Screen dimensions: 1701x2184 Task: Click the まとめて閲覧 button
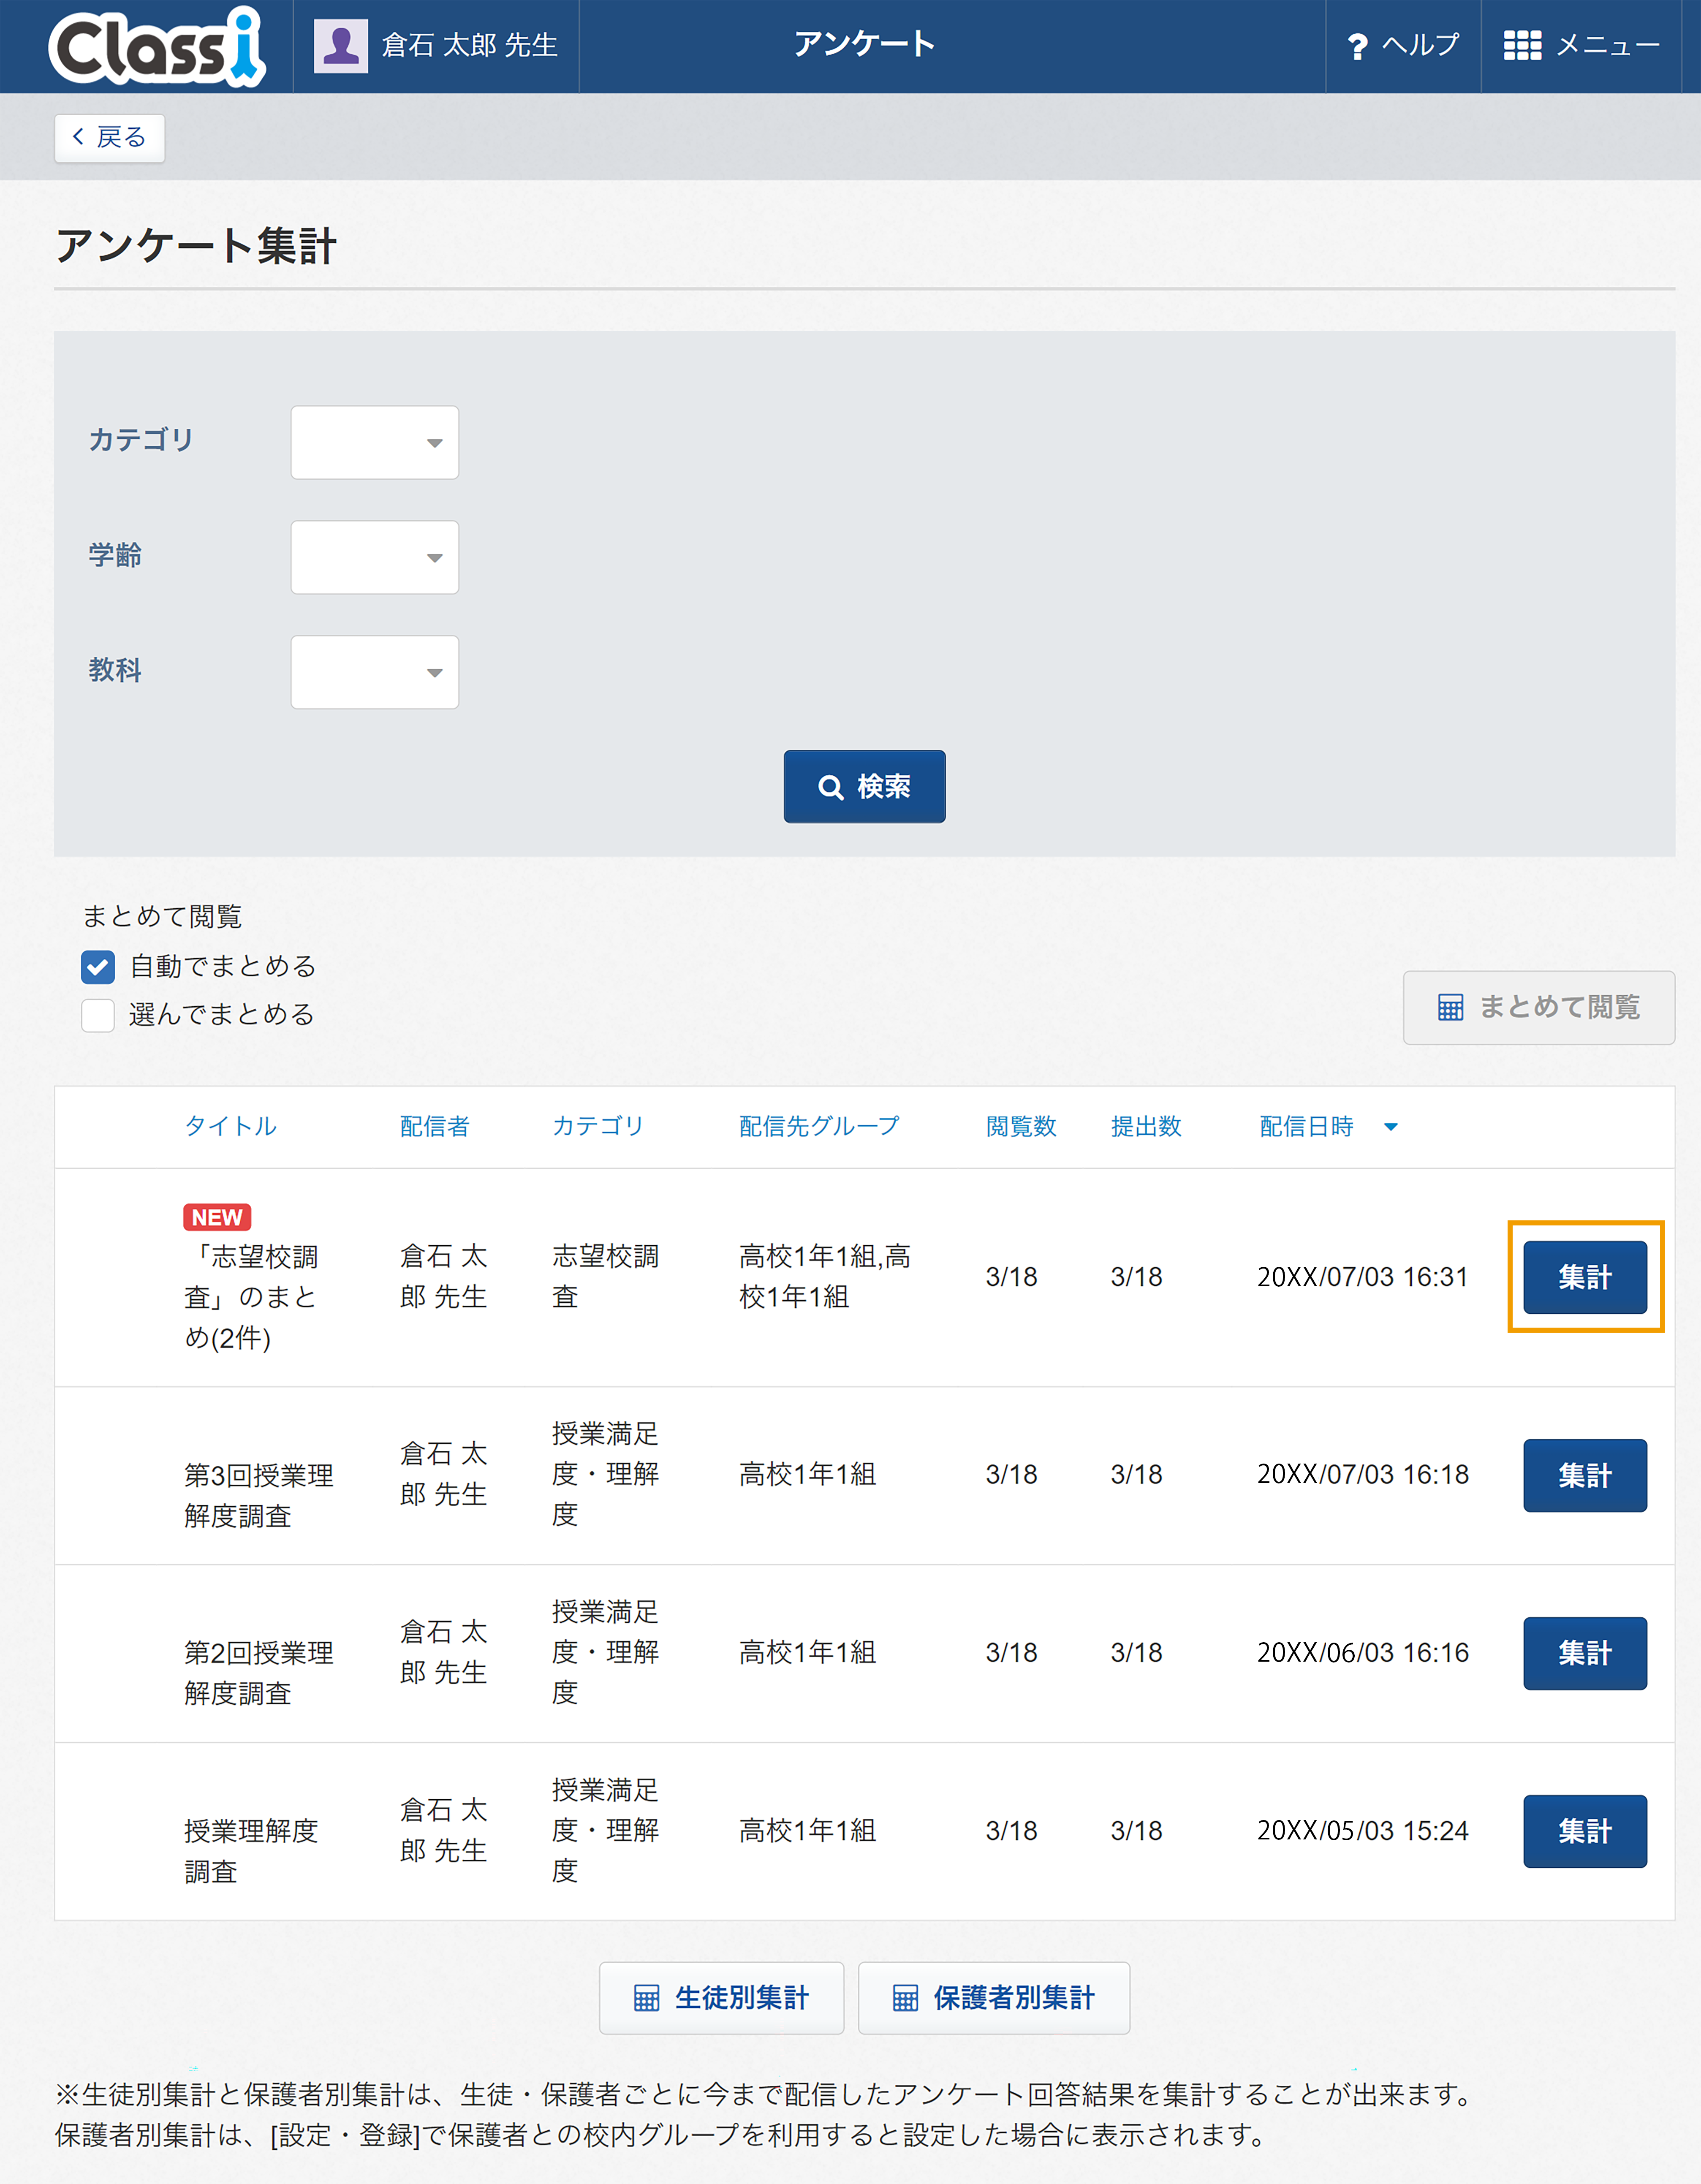click(1538, 1007)
